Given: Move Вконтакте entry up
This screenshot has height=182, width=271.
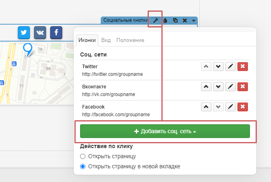Looking at the screenshot, I should point(206,86).
